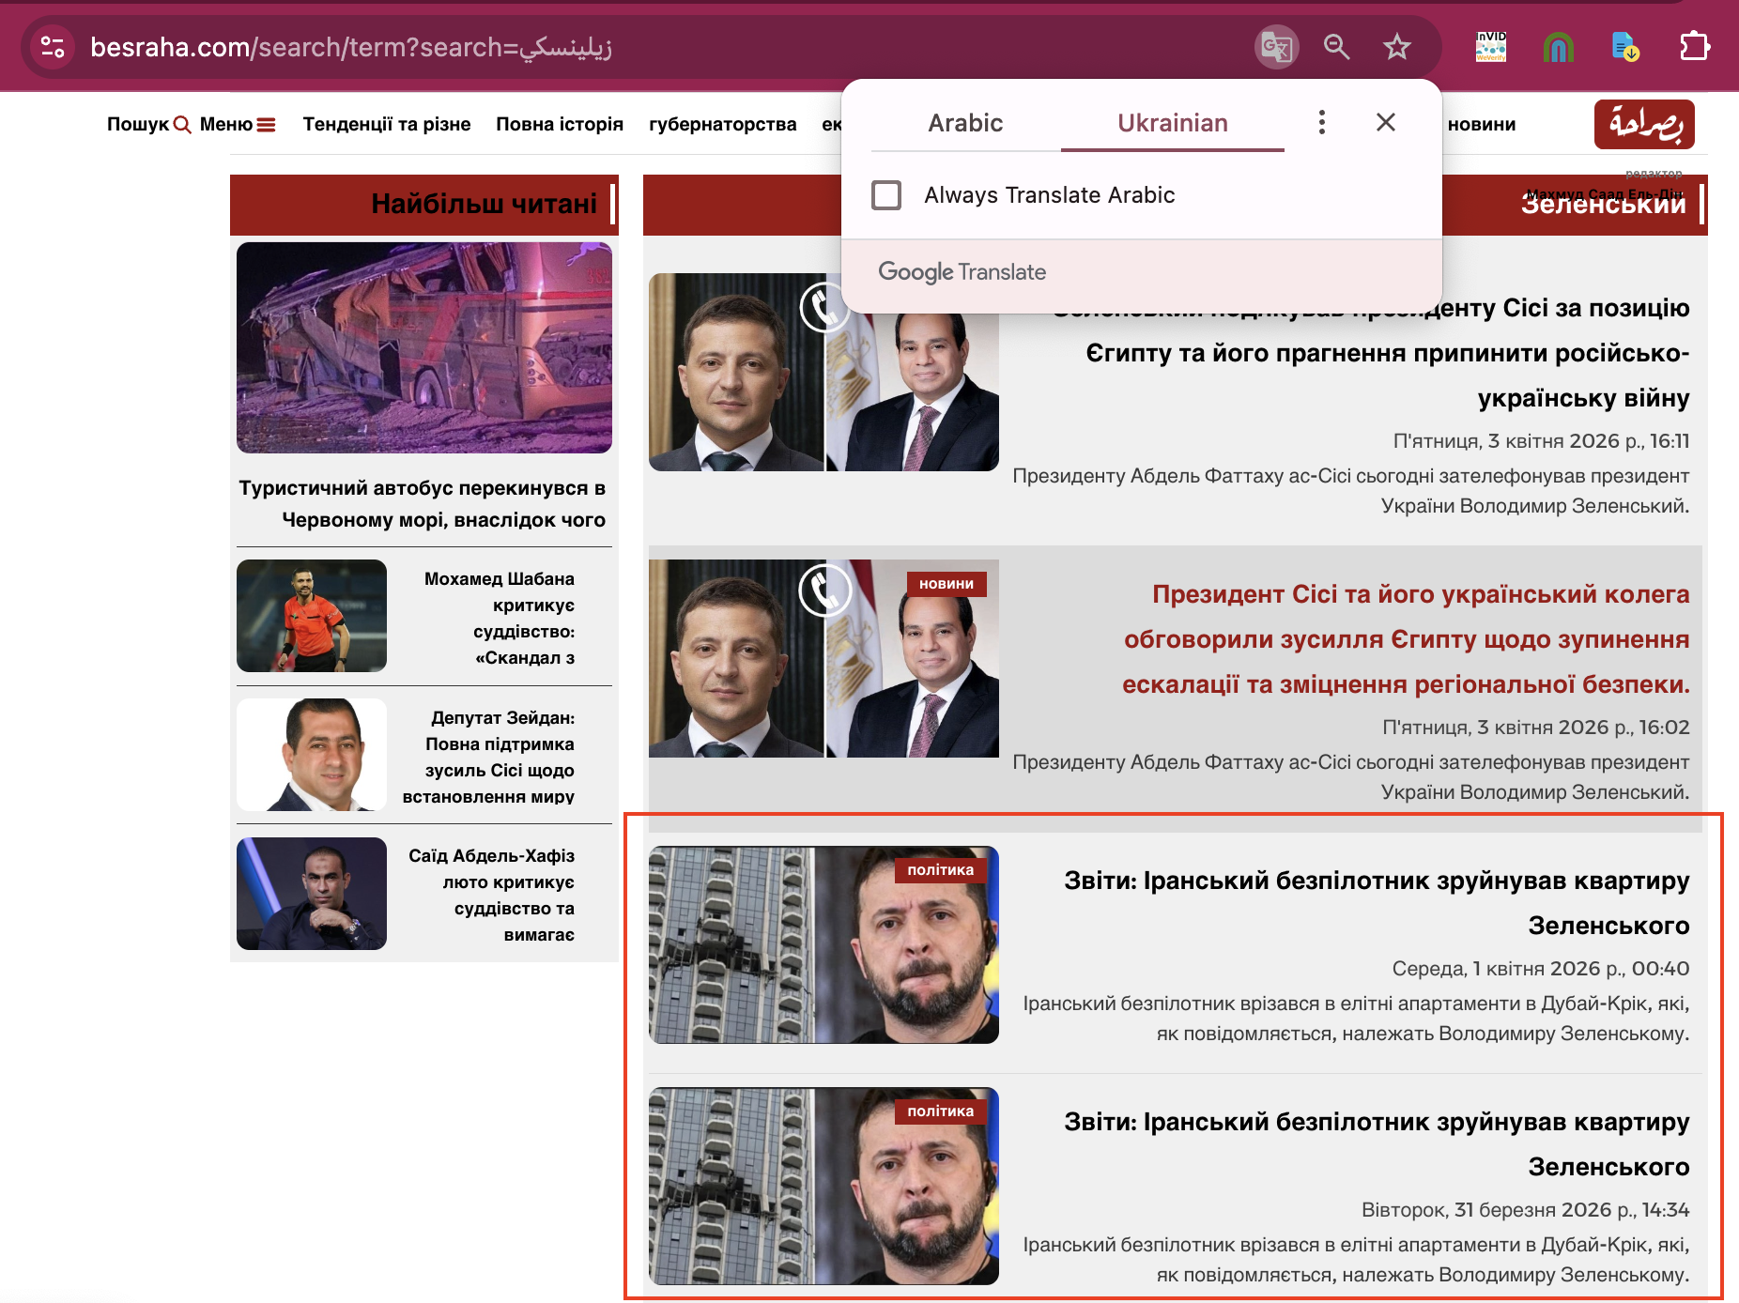Open the Повна історія navigation link
This screenshot has width=1739, height=1303.
[x=560, y=124]
